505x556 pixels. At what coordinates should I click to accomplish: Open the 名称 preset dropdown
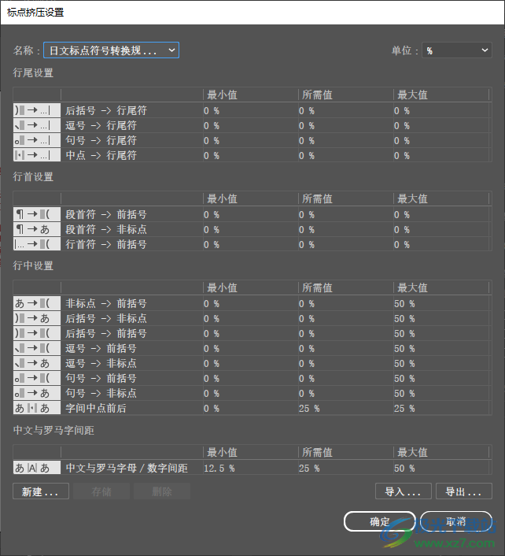pyautogui.click(x=111, y=50)
